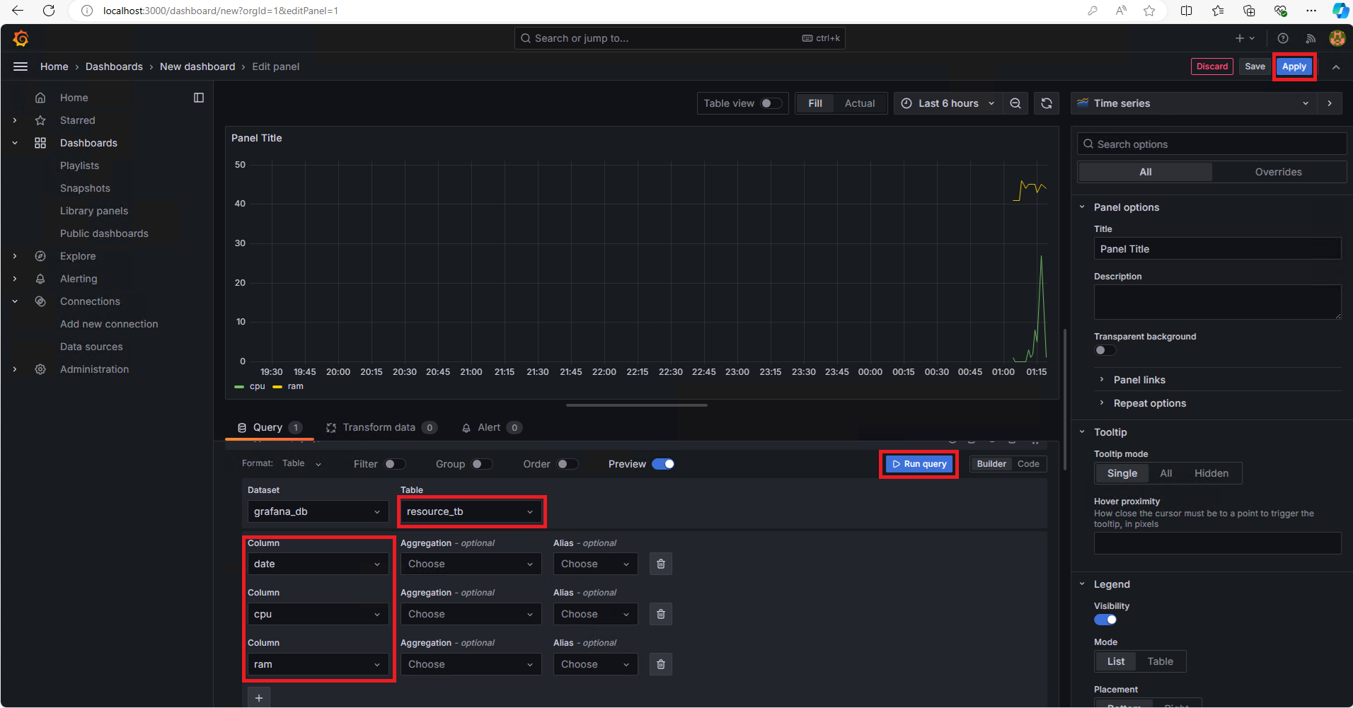Click the dock menu sidebar icon
1353x708 pixels.
coord(199,98)
